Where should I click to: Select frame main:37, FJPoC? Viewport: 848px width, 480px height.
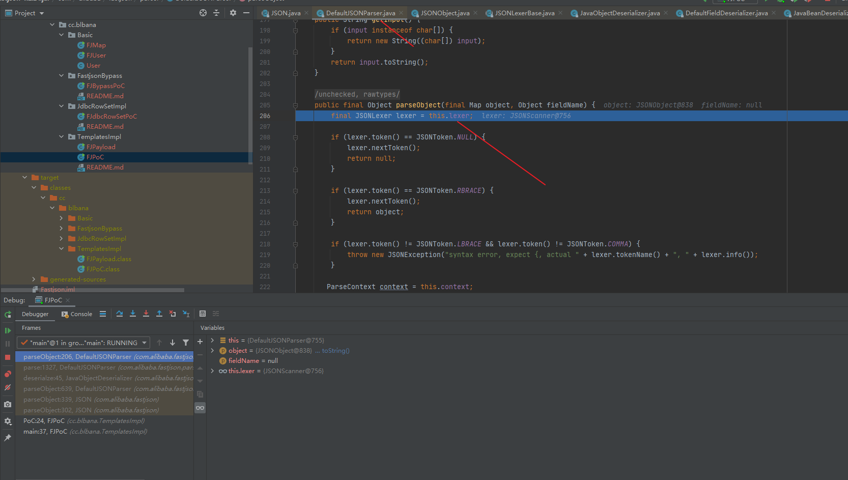(x=104, y=431)
